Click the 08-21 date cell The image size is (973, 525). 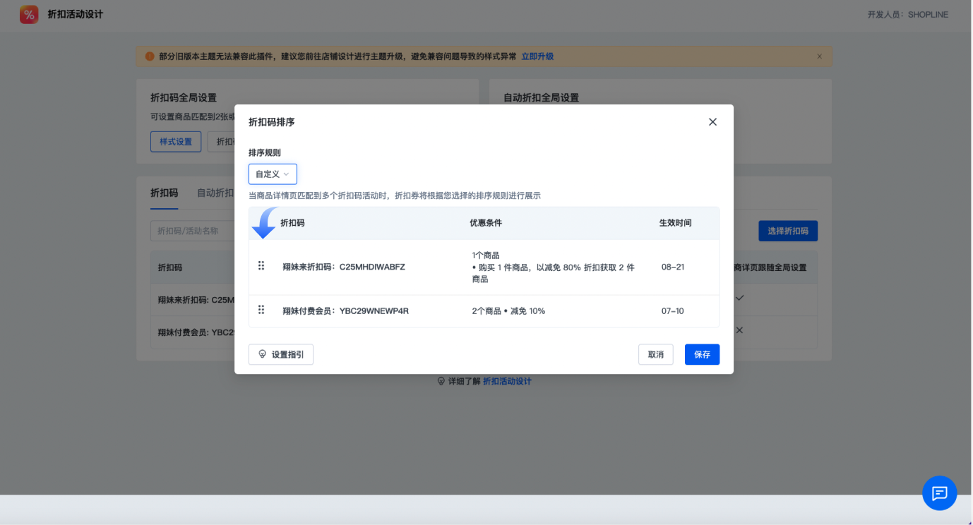[x=673, y=267]
